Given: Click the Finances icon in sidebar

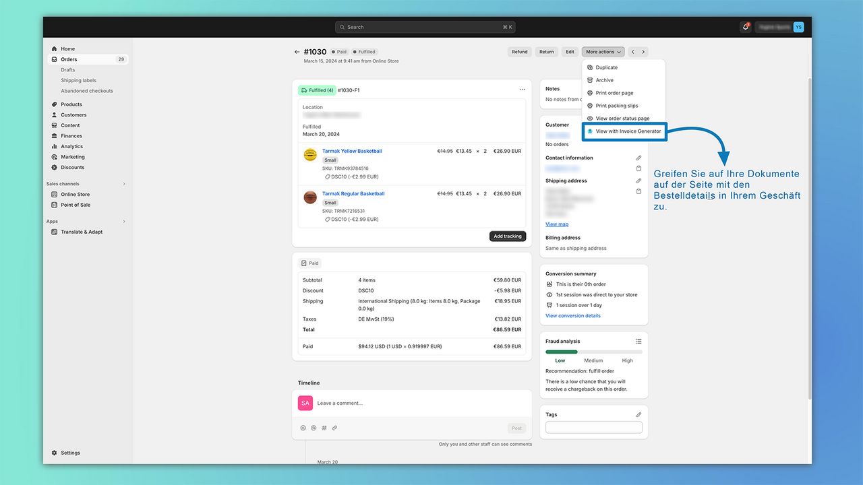Looking at the screenshot, I should pyautogui.click(x=55, y=136).
